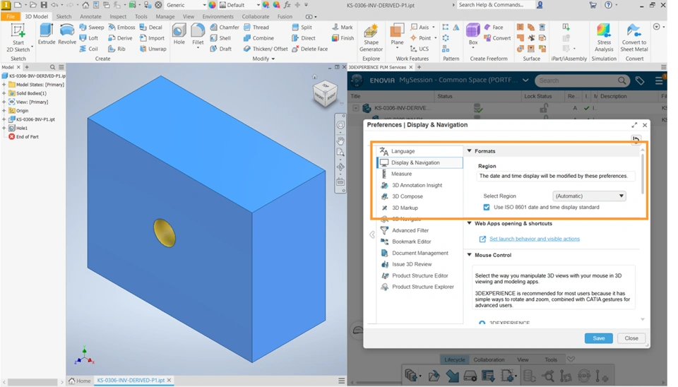Click the Decal tool
678x387 pixels.
[151, 28]
